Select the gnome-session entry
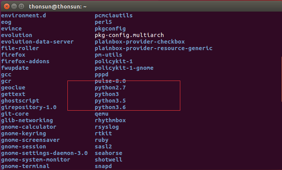282x170 pixels. point(23,146)
